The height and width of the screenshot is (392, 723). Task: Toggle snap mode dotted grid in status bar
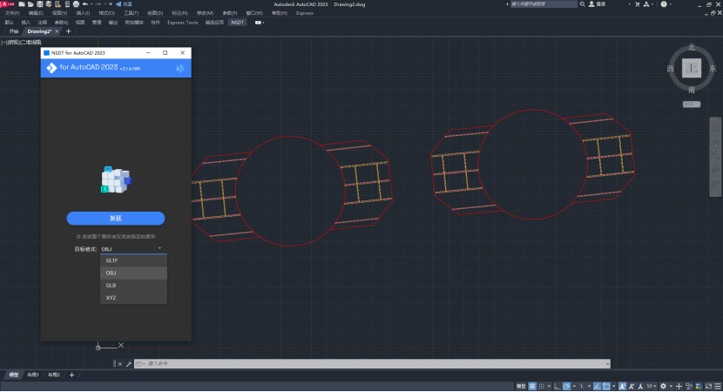click(541, 387)
